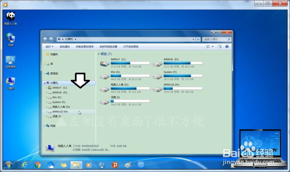Select the 电脑人人有 (G:) drive icon
This screenshot has height=172, width=290.
click(x=105, y=89)
